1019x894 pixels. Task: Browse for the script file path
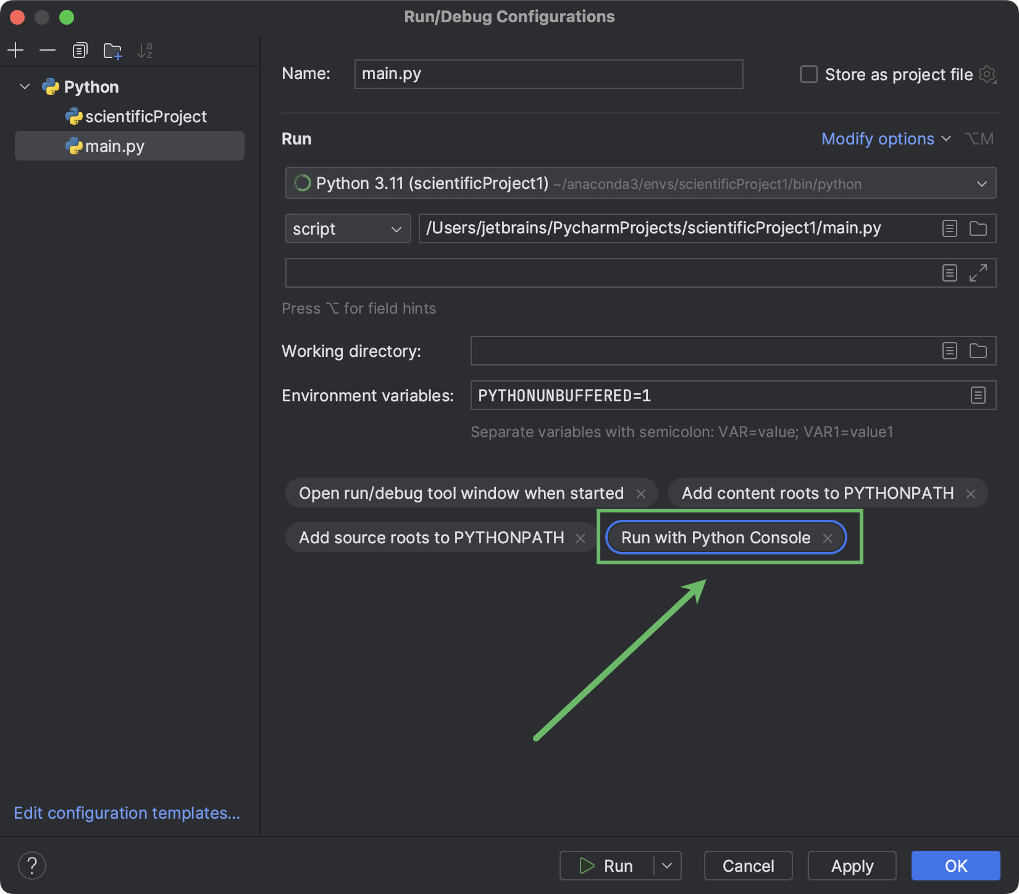[978, 228]
